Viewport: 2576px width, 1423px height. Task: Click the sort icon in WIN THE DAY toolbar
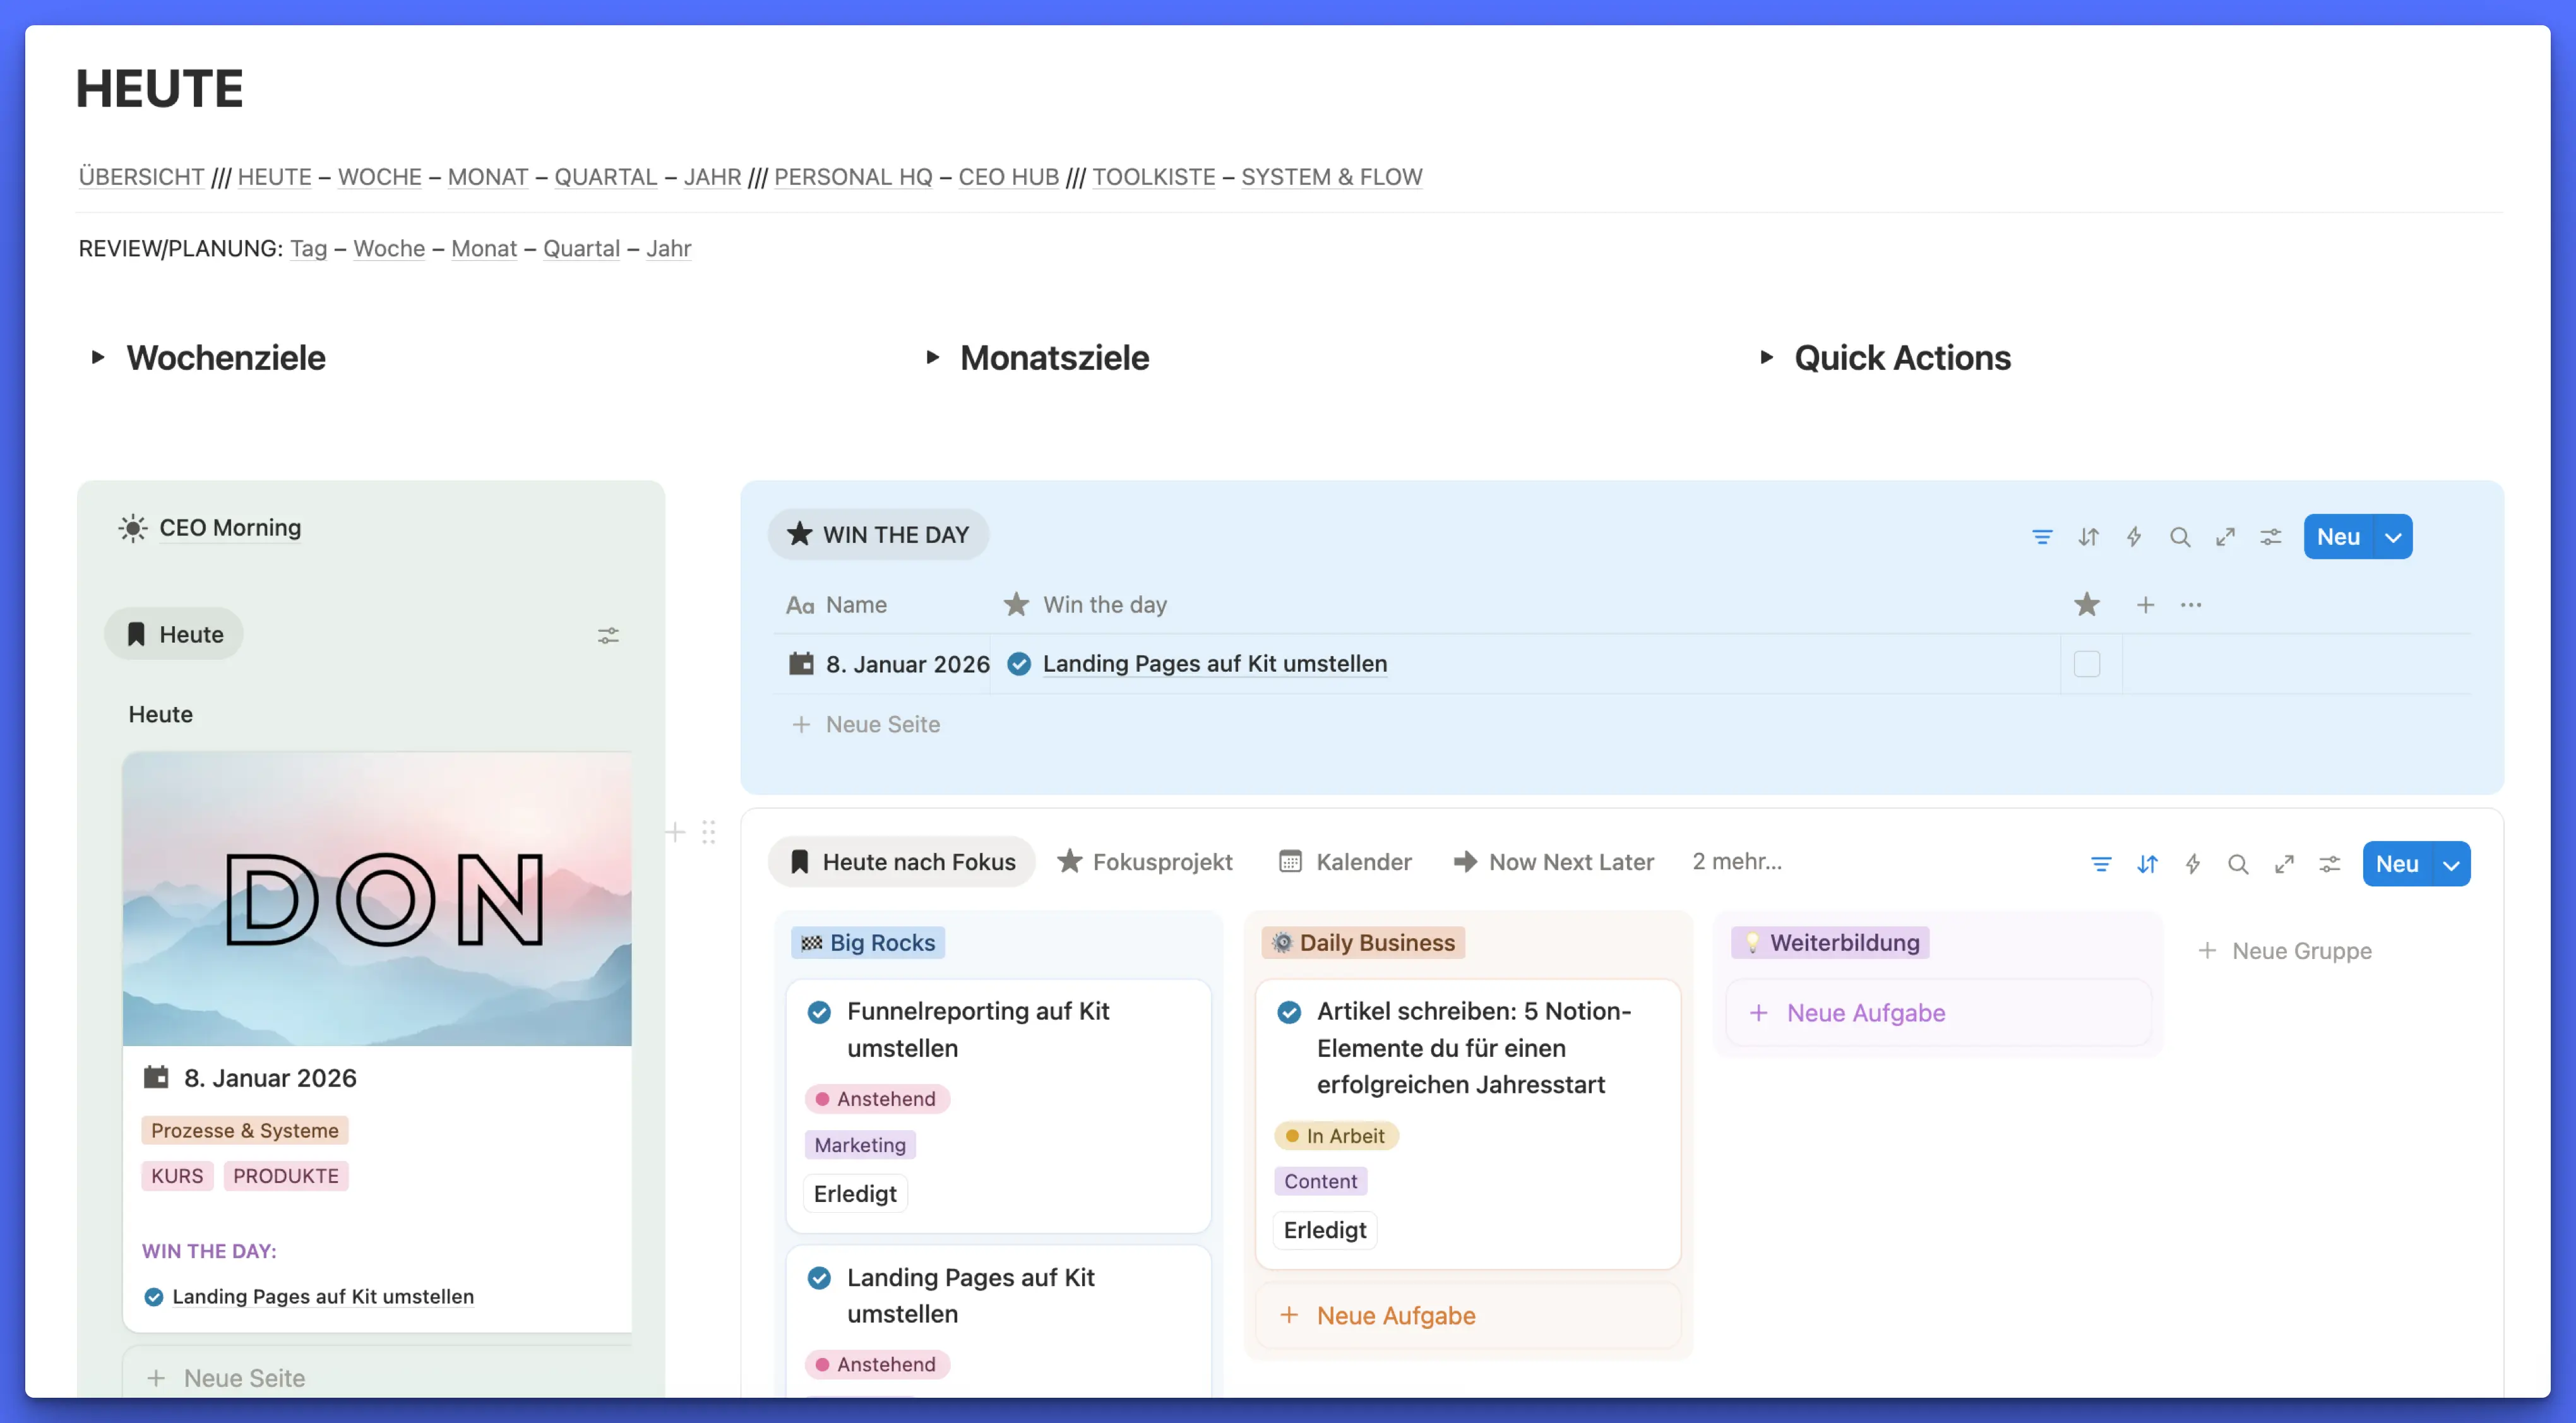point(2088,537)
